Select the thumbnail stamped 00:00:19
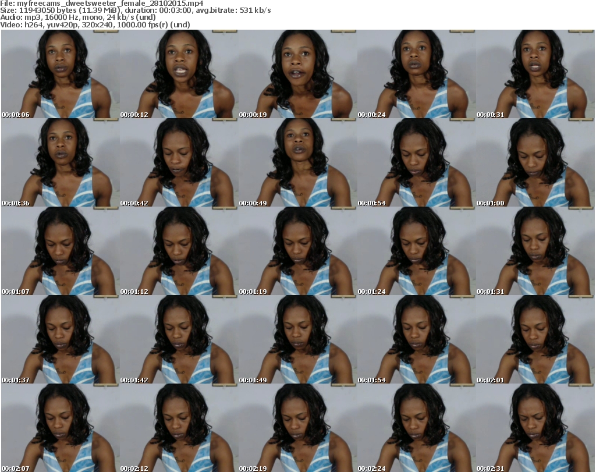The image size is (596, 472). (297, 74)
